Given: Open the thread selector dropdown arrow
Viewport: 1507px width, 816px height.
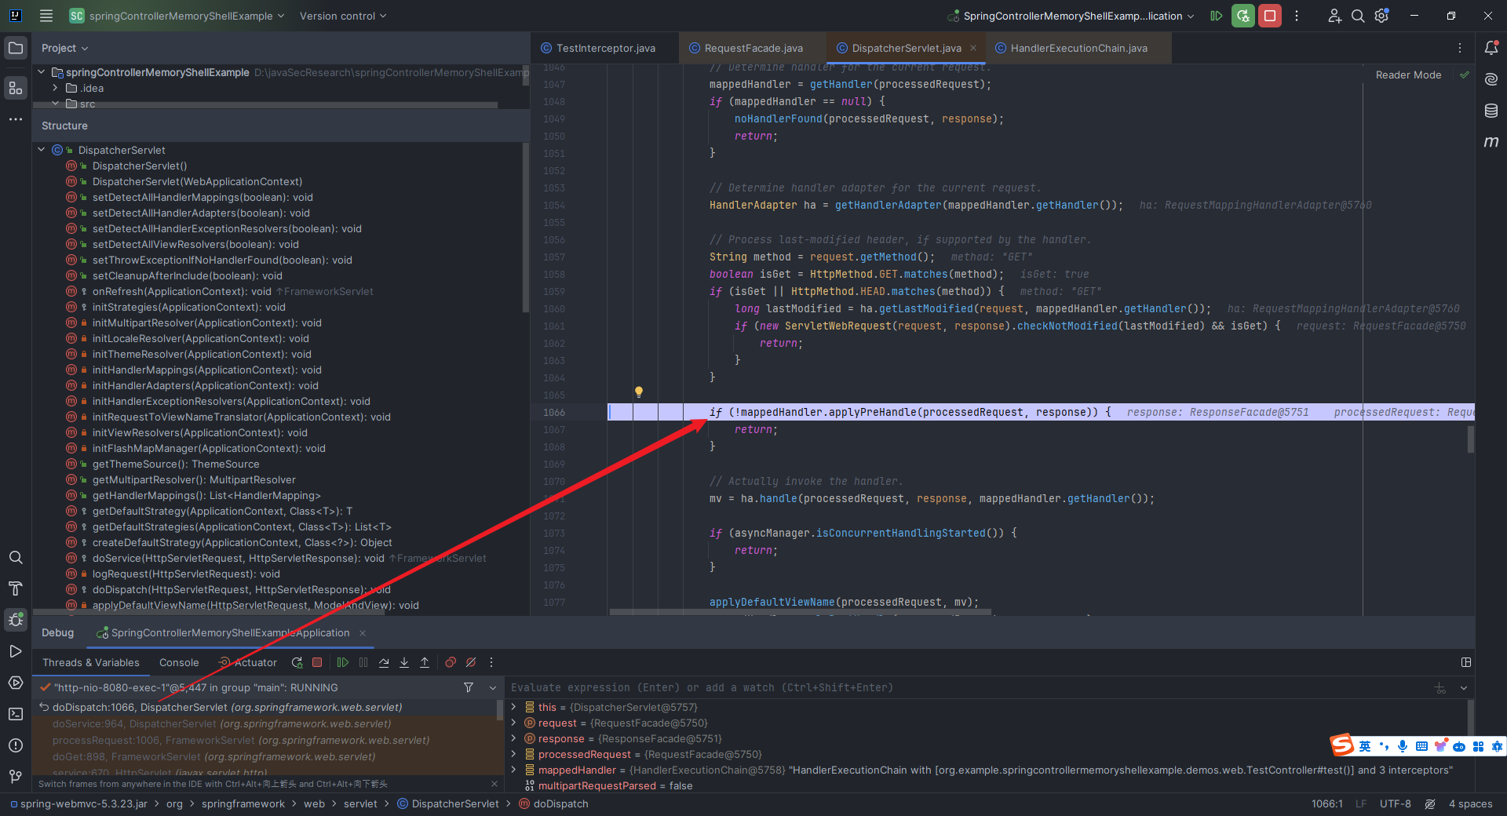Looking at the screenshot, I should (x=493, y=687).
